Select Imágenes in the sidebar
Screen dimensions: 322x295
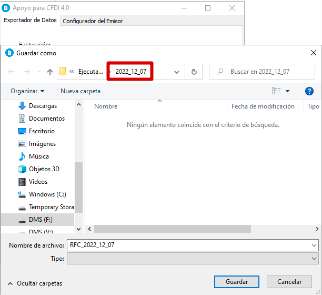click(42, 144)
